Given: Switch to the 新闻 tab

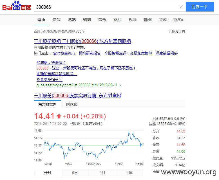Looking at the screenshot, I should point(56,20).
